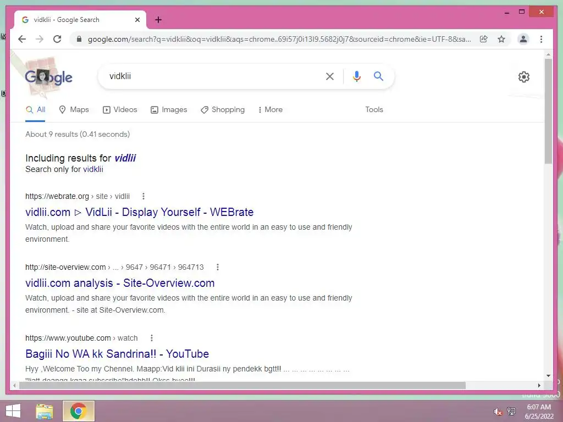563x422 pixels.
Task: Click https://www.youtube.com › watch text
Action: (x=81, y=338)
